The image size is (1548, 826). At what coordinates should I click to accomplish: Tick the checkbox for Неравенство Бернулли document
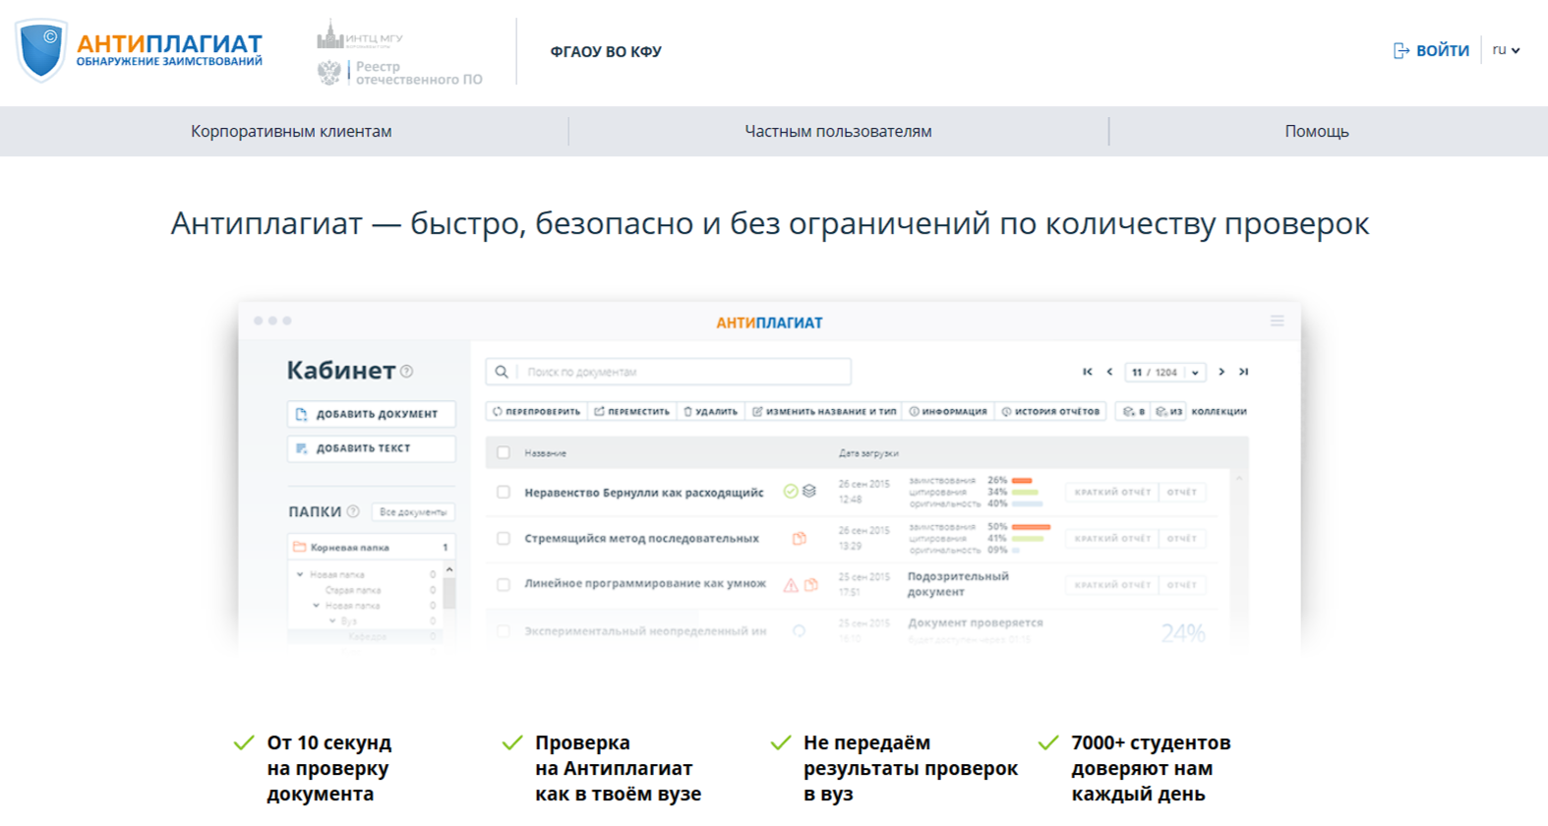(504, 492)
